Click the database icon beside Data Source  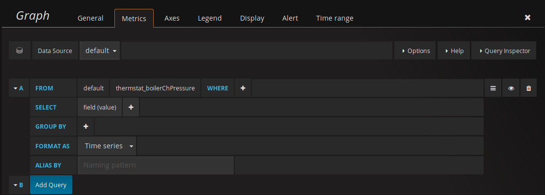click(20, 51)
